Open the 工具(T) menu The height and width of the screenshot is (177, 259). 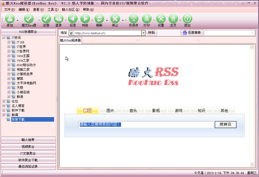53,10
